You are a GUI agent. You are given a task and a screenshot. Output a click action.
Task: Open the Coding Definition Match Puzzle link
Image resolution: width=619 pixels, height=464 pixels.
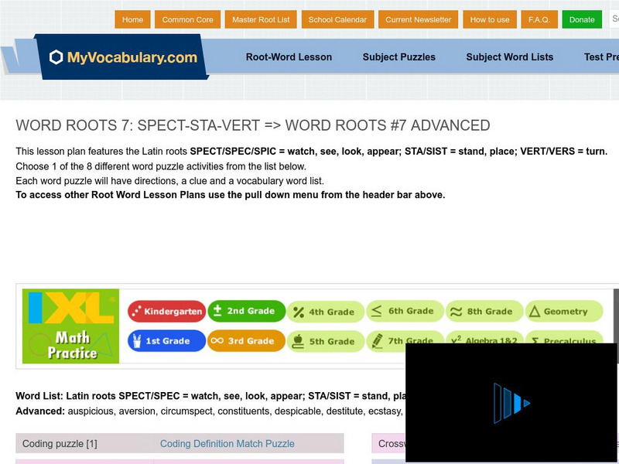tap(227, 443)
